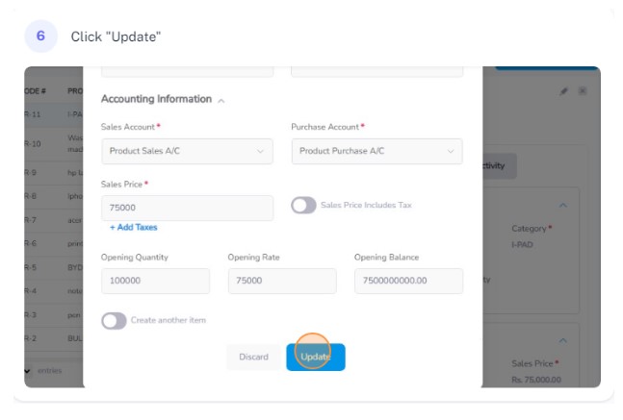Image resolution: width=623 pixels, height=420 pixels.
Task: Open the entries count dropdown
Action: [27, 371]
